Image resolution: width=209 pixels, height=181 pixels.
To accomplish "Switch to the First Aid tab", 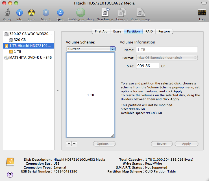I will [x=101, y=31].
